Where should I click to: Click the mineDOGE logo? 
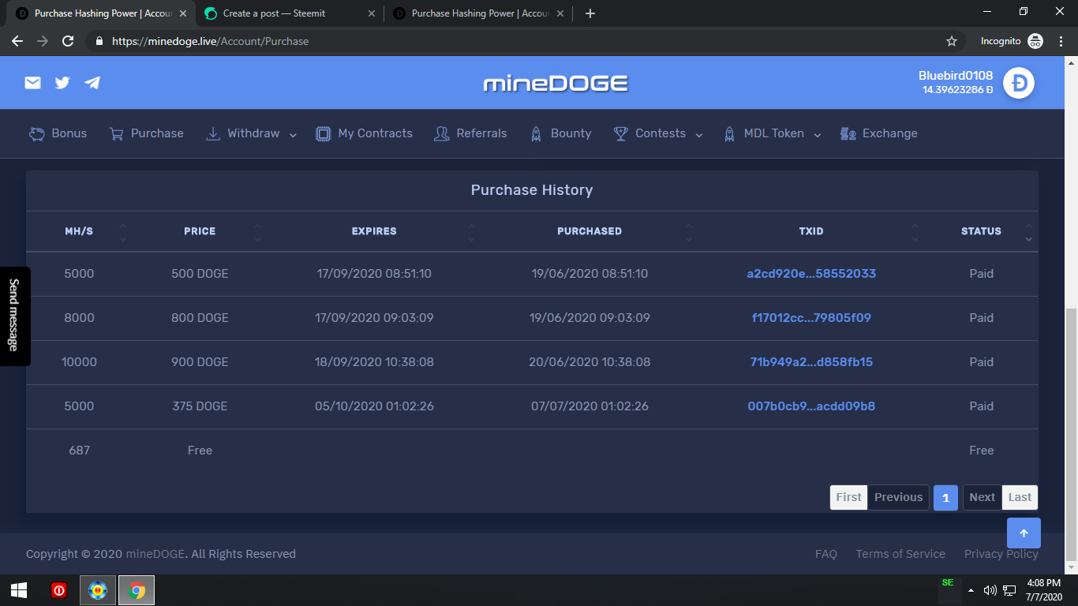point(556,83)
